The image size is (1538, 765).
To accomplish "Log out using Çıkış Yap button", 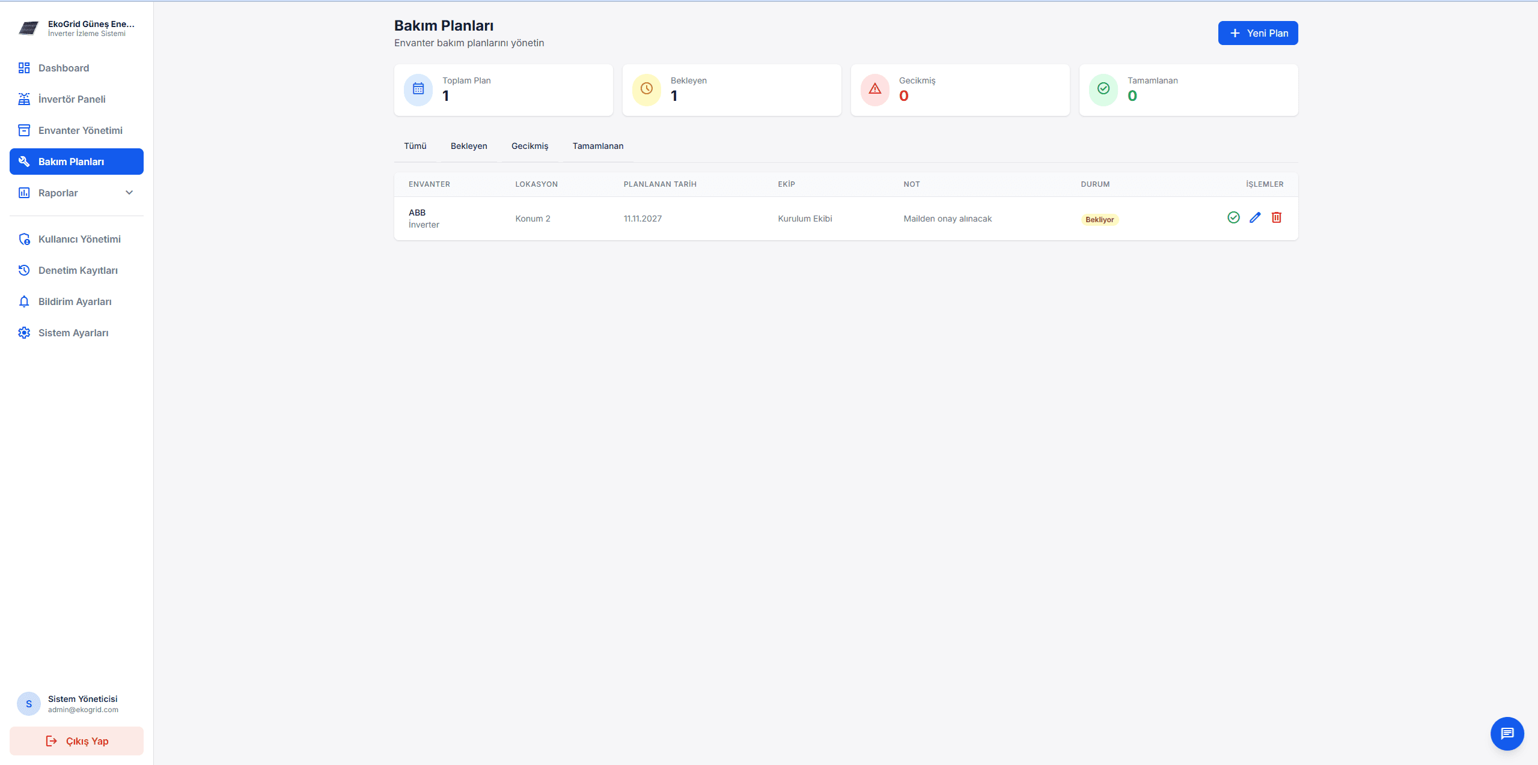I will (76, 741).
